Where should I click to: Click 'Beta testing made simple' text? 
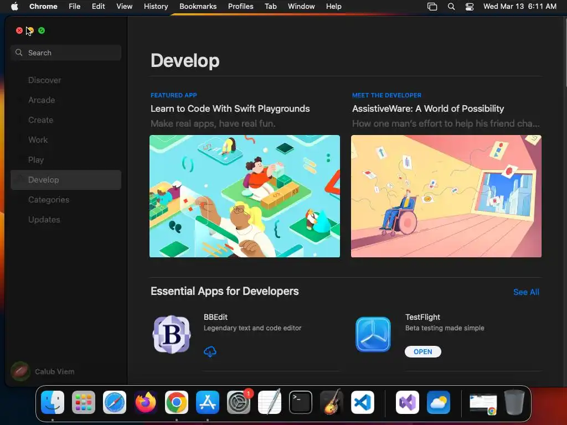pos(445,328)
